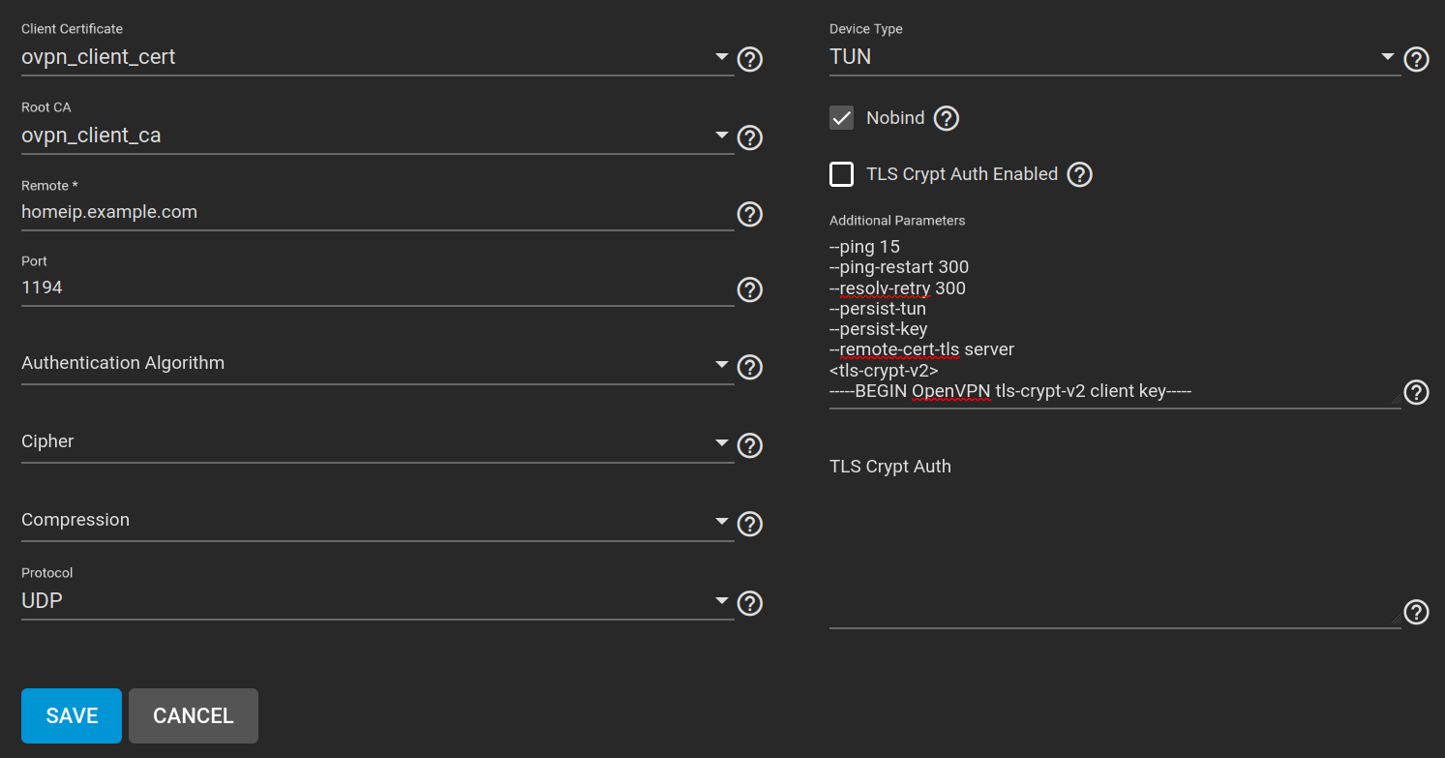
Task: Click the SAVE button
Action: [71, 715]
